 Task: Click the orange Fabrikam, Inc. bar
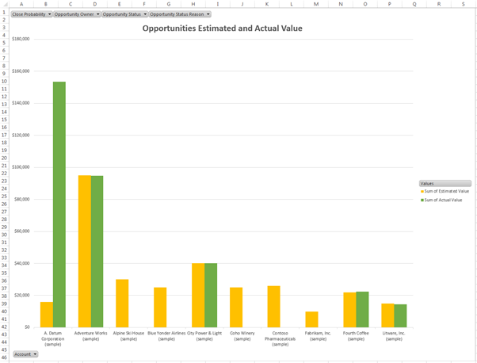point(311,319)
